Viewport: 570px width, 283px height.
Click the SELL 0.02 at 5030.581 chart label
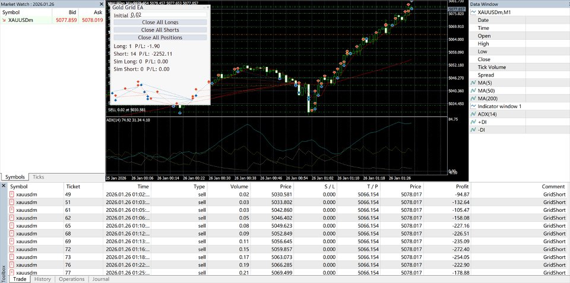[x=127, y=109]
